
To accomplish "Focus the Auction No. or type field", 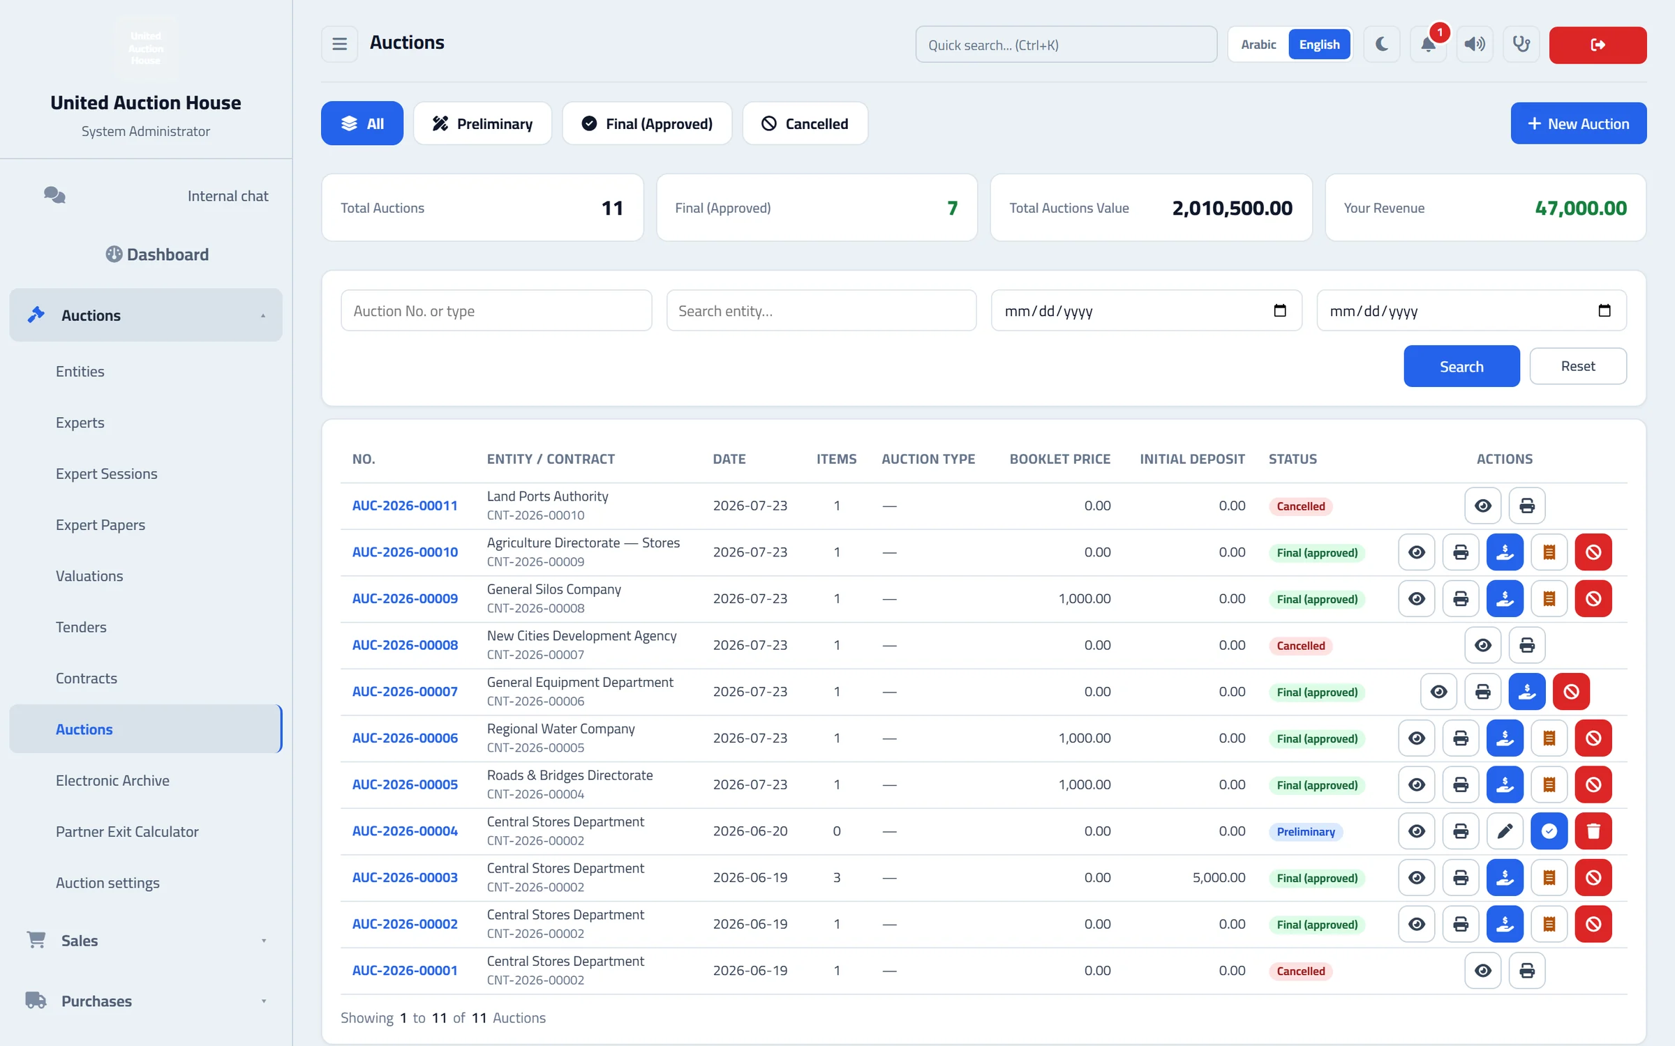I will 496,311.
